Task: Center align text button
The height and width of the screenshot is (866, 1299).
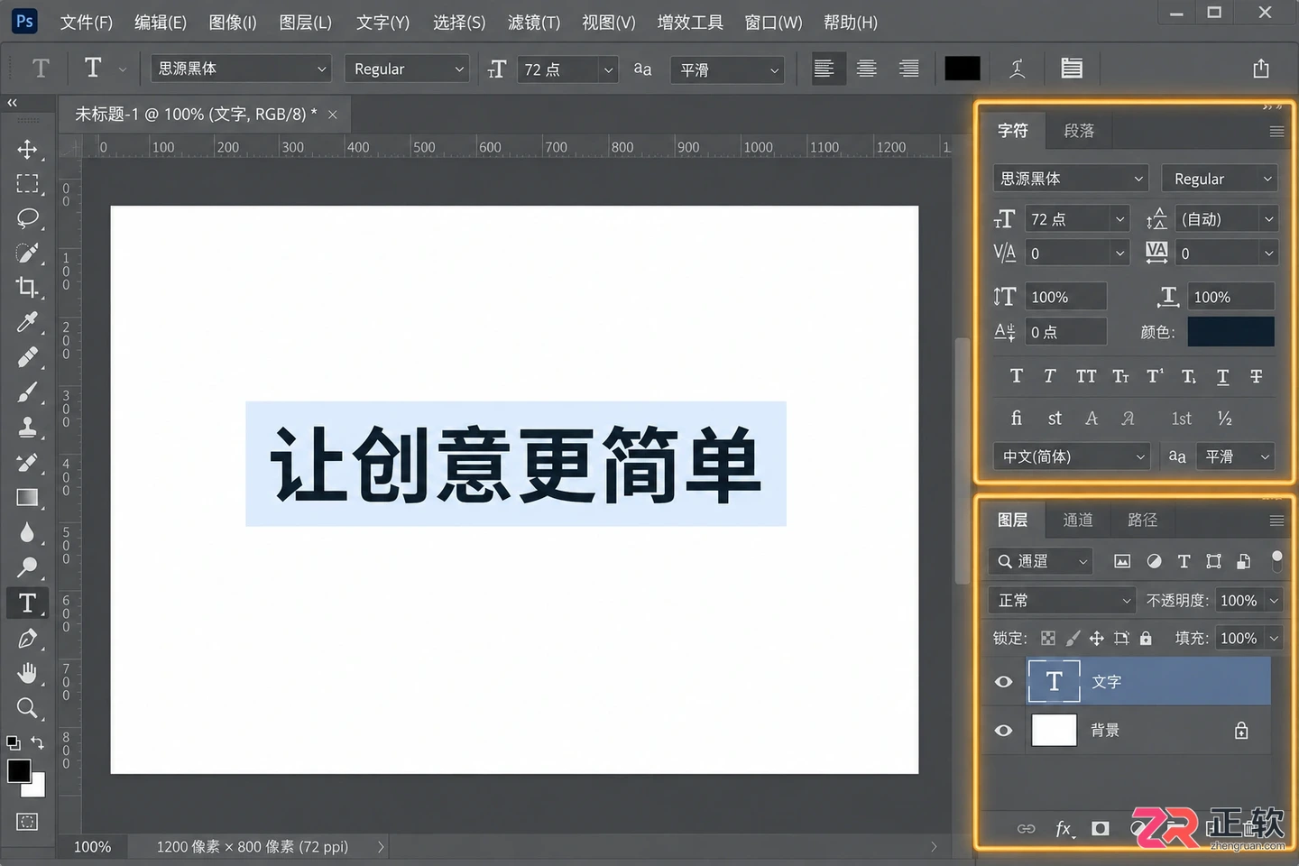Action: [866, 69]
